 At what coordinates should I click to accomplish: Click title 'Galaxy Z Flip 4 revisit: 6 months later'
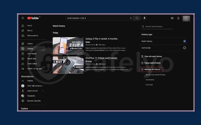102,40
